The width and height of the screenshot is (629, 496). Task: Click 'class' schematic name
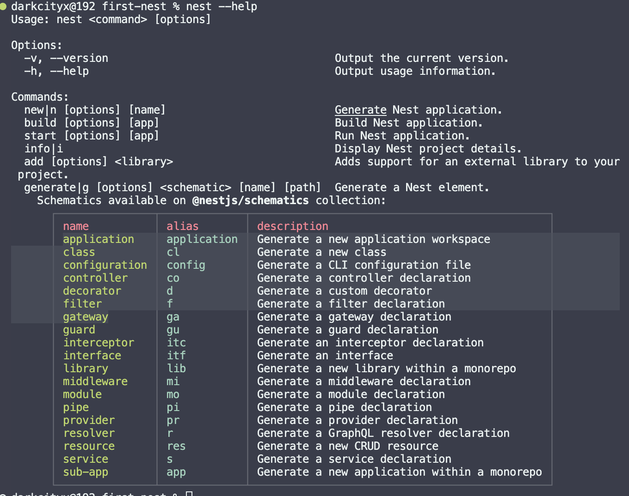pos(79,252)
